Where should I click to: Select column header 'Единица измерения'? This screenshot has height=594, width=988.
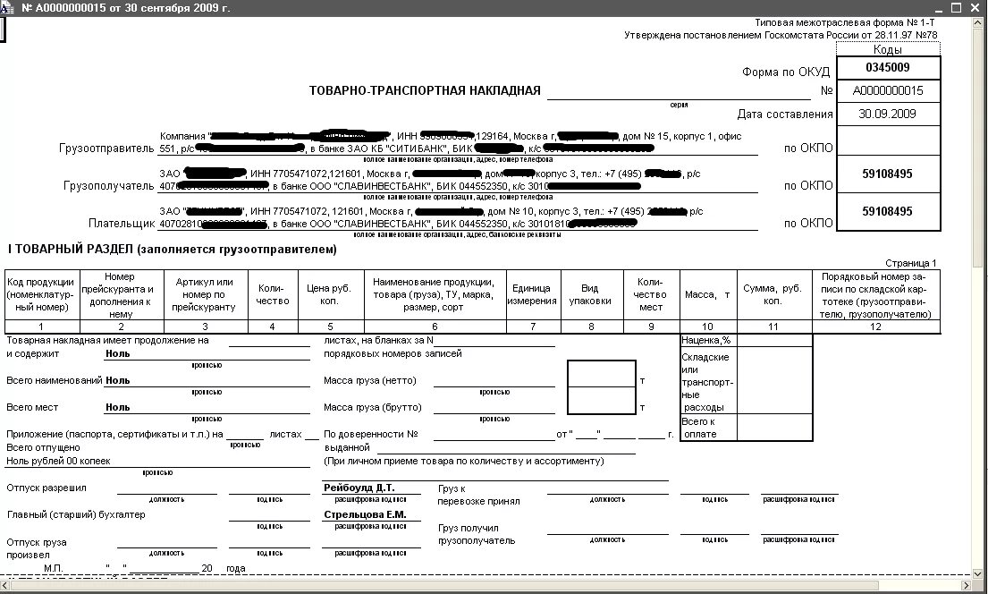coord(533,295)
